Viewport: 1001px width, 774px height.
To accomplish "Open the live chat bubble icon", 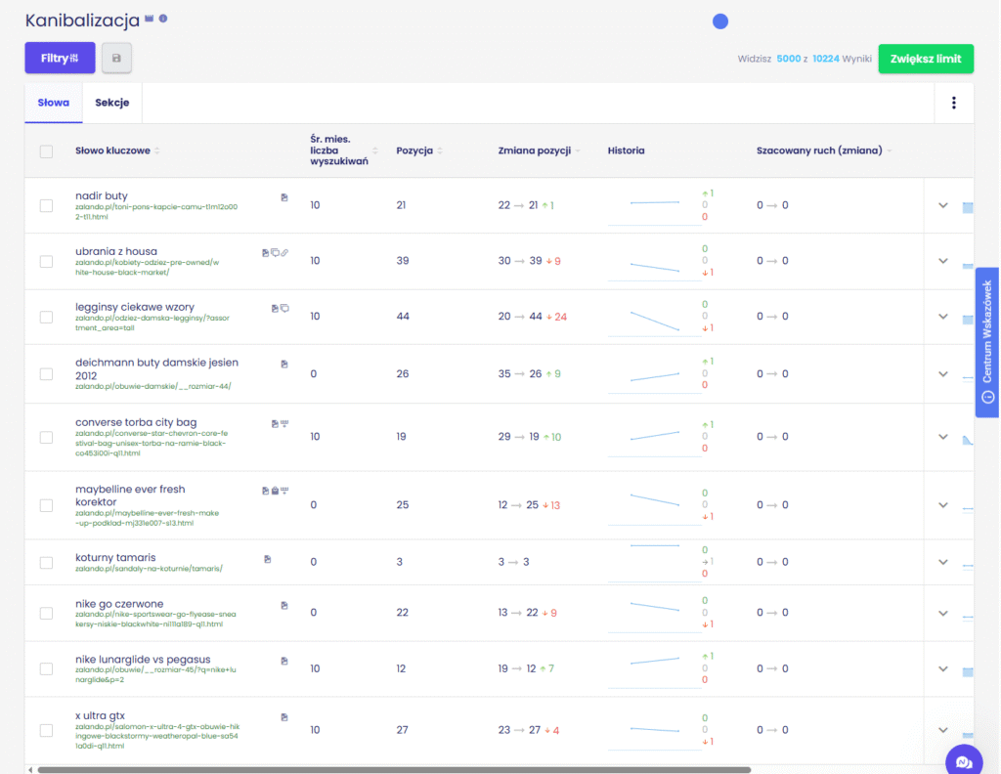I will coord(964,761).
